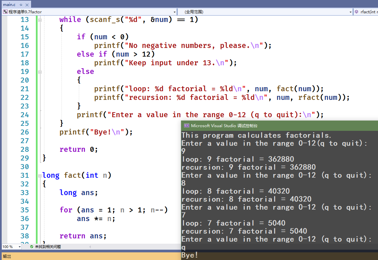378x260 pixels.
Task: Collapse the while loop block at line 13
Action: pos(40,20)
